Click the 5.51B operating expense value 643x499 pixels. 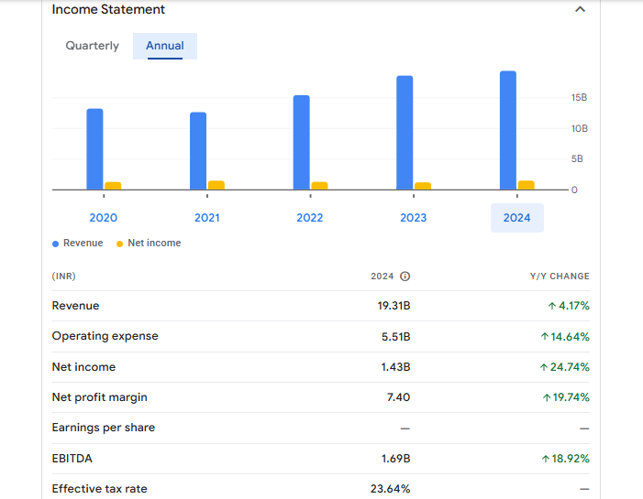coord(395,337)
